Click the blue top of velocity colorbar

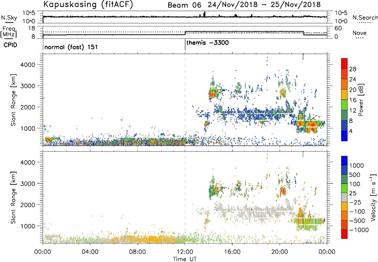344,160
